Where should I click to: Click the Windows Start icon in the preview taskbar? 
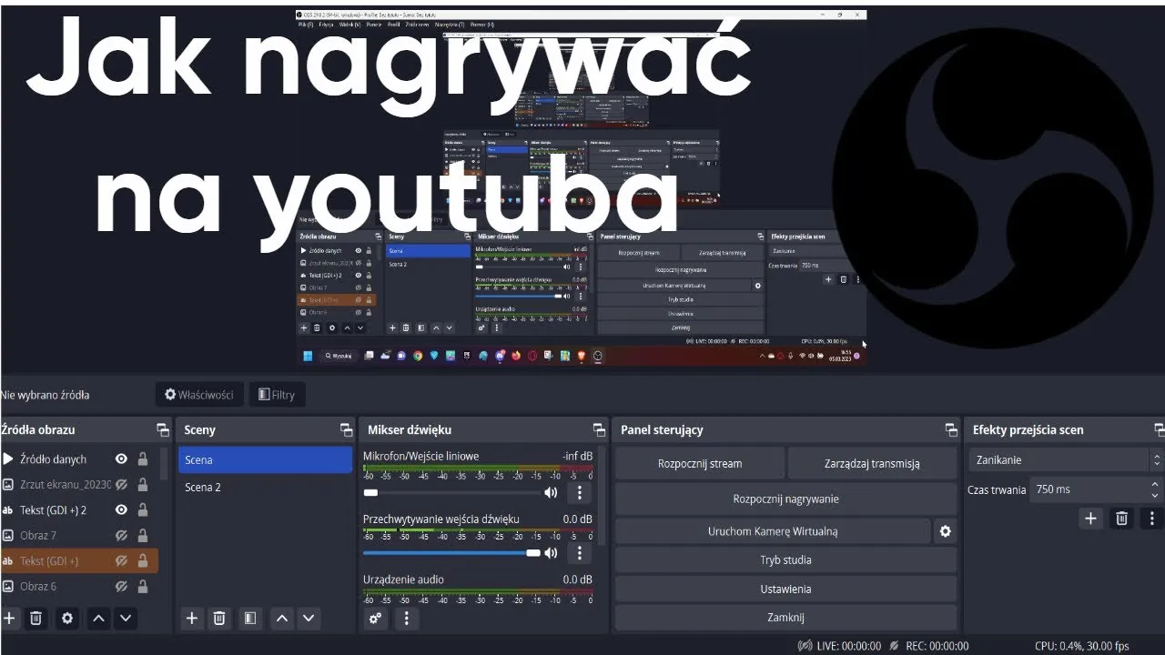point(307,355)
